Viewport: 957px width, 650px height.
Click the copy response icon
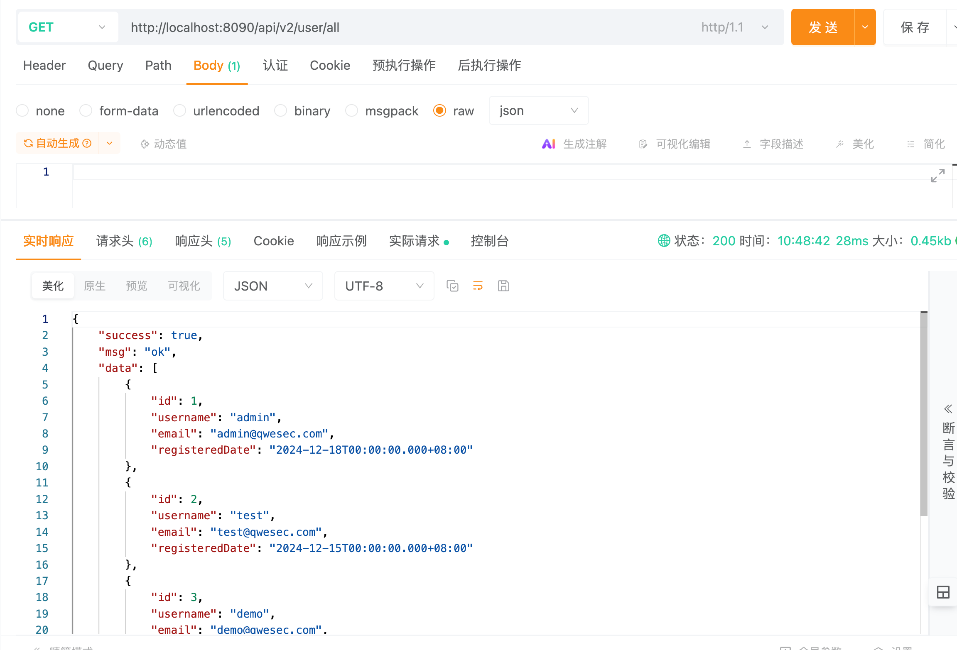(x=452, y=286)
